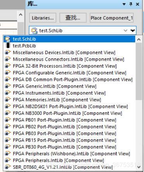Click the library icon in the combo box field
This screenshot has width=144, height=172.
34,31
